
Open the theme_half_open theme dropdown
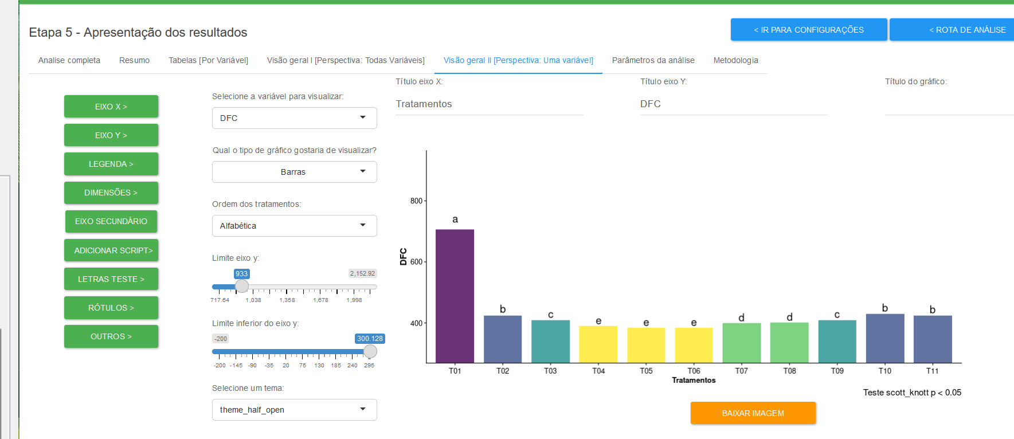[294, 410]
